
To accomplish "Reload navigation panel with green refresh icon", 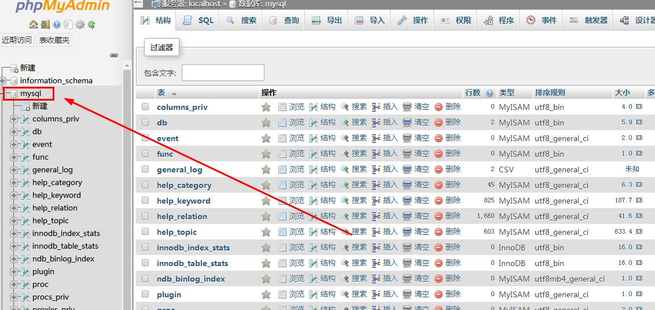I will (x=91, y=25).
